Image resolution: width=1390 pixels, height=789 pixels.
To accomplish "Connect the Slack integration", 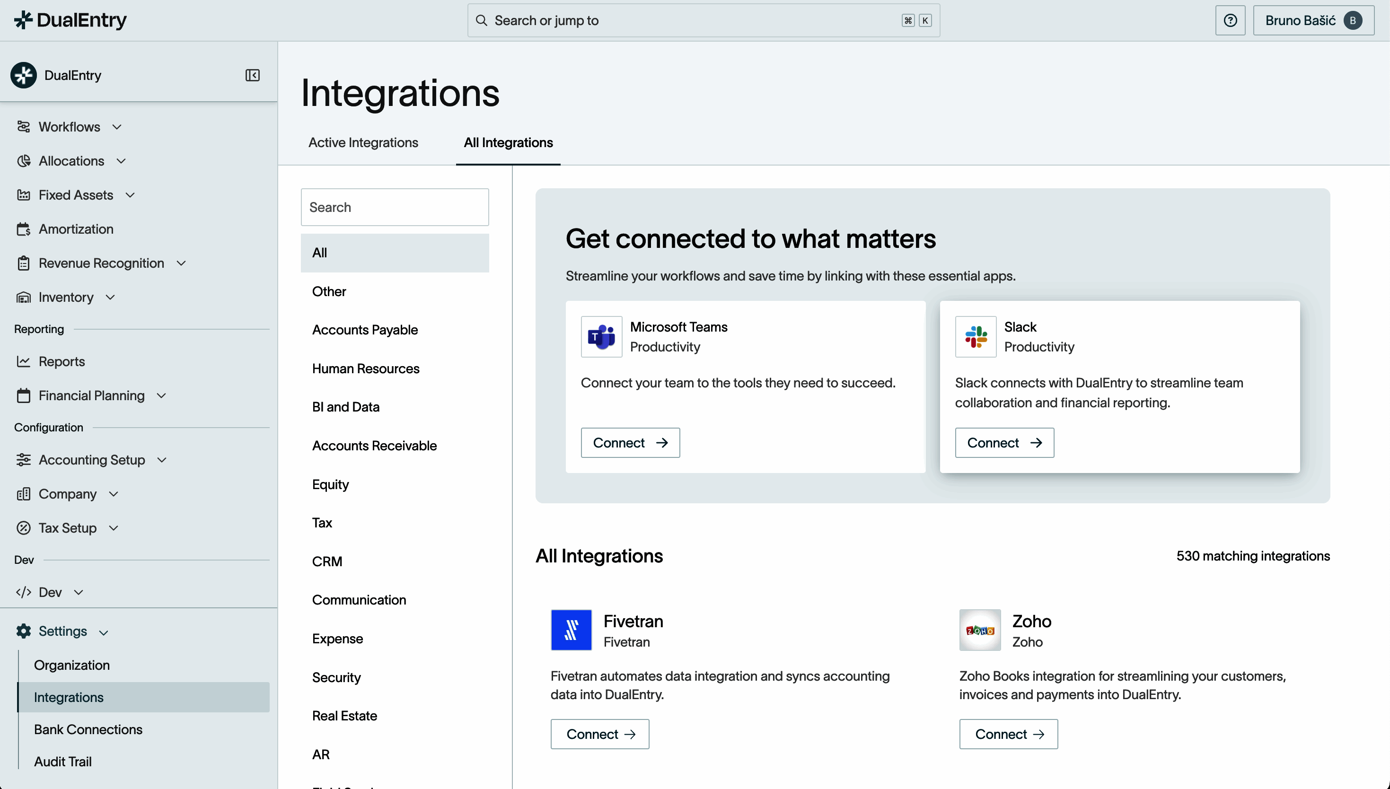I will (1004, 443).
